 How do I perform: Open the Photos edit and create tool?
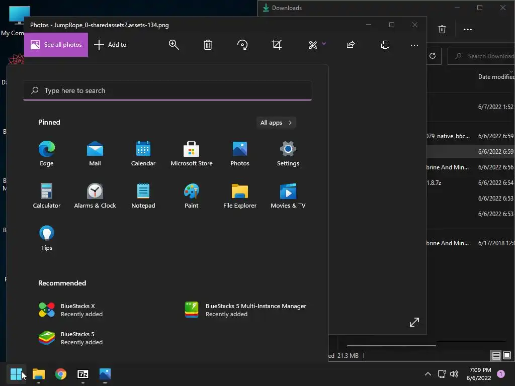coord(313,45)
